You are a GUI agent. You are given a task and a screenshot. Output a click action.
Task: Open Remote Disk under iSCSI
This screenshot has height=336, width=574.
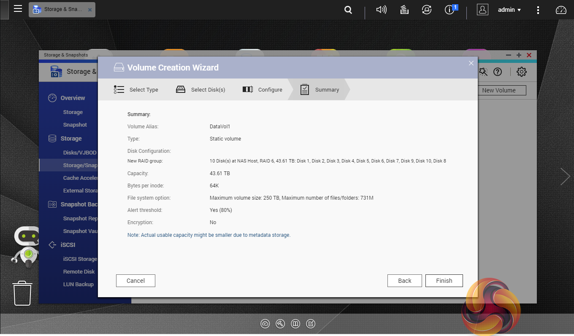coord(79,271)
